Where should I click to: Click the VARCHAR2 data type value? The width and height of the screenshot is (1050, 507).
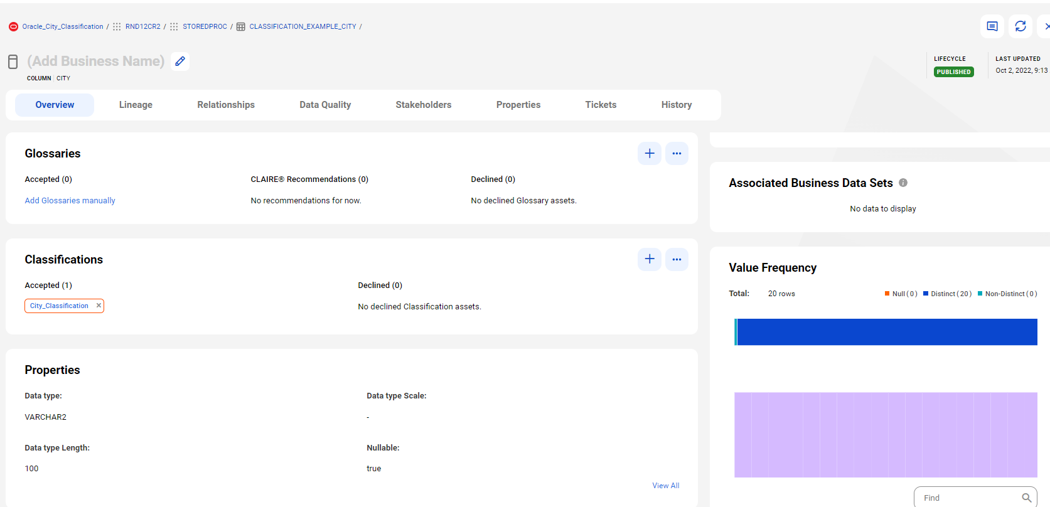pos(45,417)
